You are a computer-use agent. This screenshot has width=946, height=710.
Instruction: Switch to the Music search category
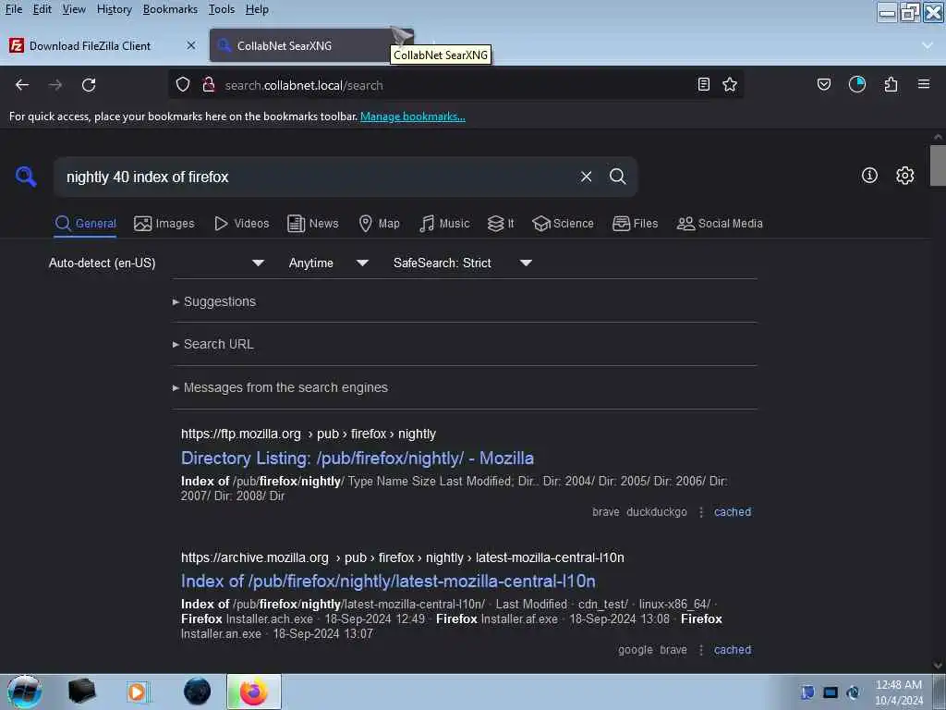coord(444,224)
